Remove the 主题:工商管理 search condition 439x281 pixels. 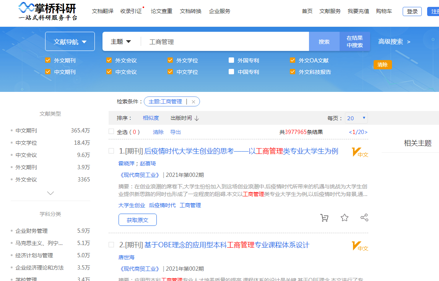193,102
